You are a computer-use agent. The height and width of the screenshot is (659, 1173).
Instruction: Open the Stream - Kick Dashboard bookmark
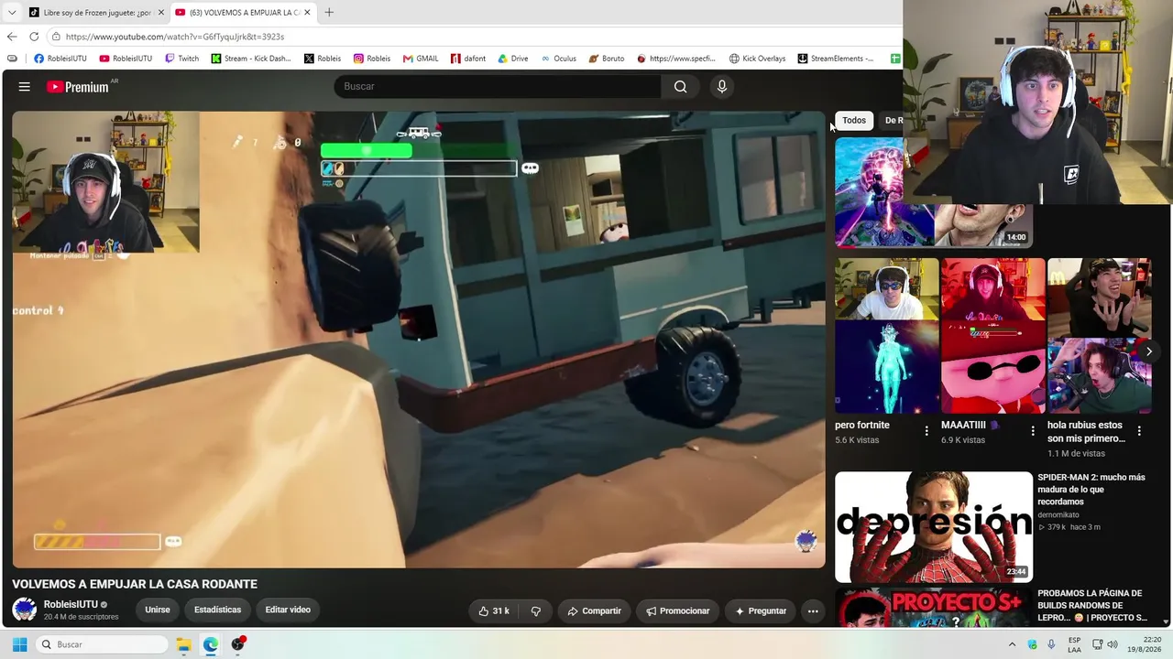pyautogui.click(x=251, y=59)
